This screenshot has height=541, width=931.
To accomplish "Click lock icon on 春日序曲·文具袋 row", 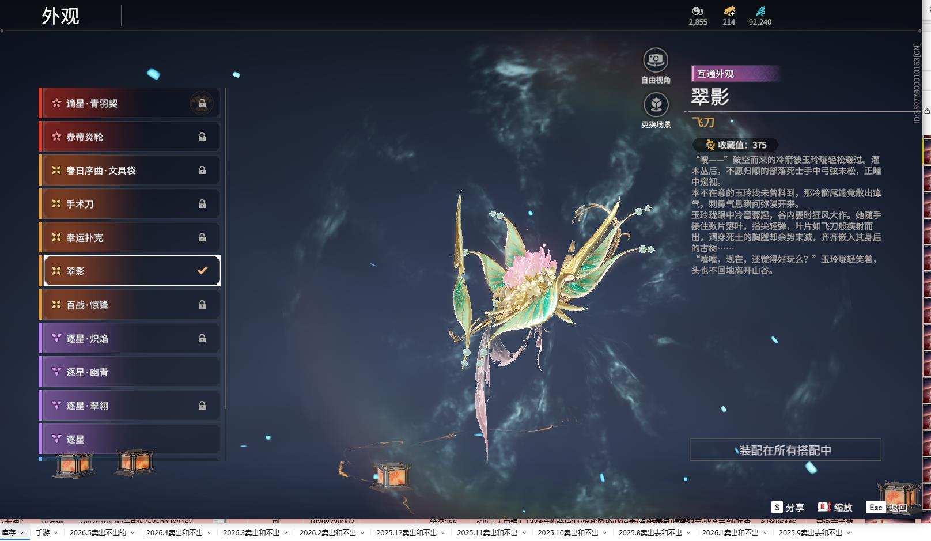I will [x=202, y=170].
